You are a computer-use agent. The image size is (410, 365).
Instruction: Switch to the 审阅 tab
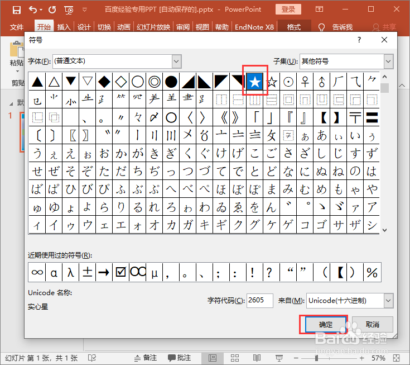pos(183,27)
